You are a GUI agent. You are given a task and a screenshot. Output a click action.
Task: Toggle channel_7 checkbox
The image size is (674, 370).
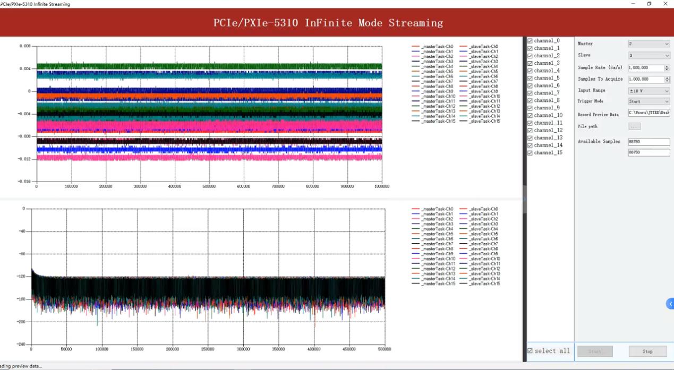(x=530, y=93)
